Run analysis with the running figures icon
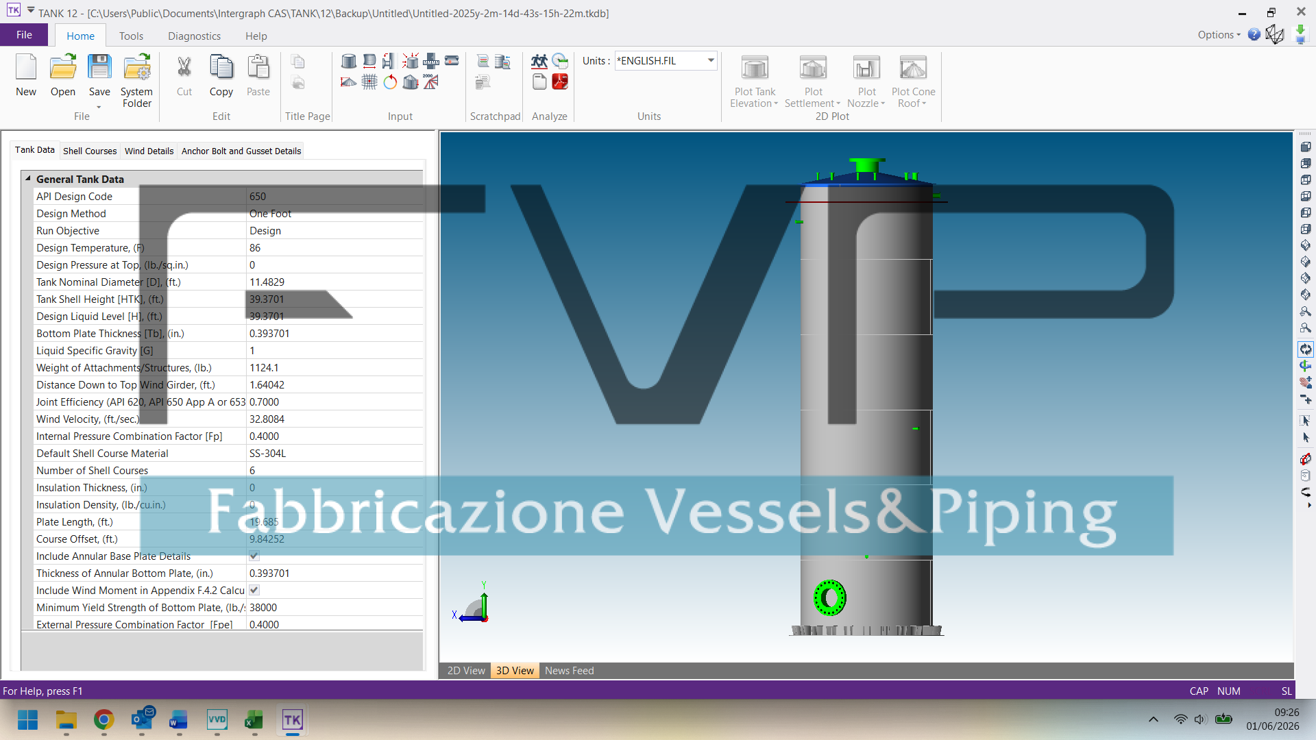The height and width of the screenshot is (740, 1316). point(539,61)
